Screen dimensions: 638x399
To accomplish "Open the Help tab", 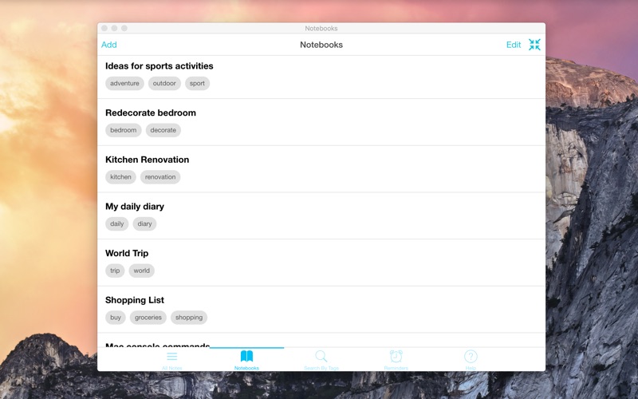I will pyautogui.click(x=471, y=360).
